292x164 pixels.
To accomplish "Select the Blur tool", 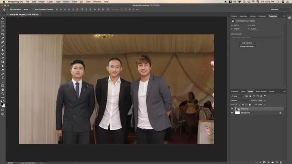I will pos(3,66).
